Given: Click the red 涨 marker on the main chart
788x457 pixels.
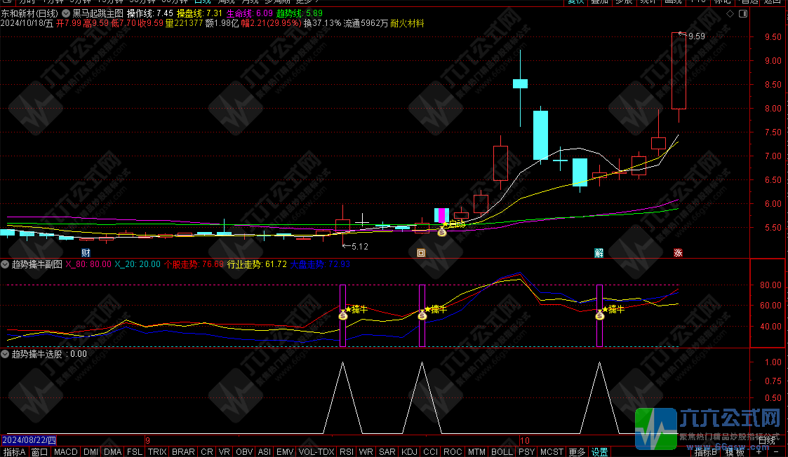Looking at the screenshot, I should point(678,252).
